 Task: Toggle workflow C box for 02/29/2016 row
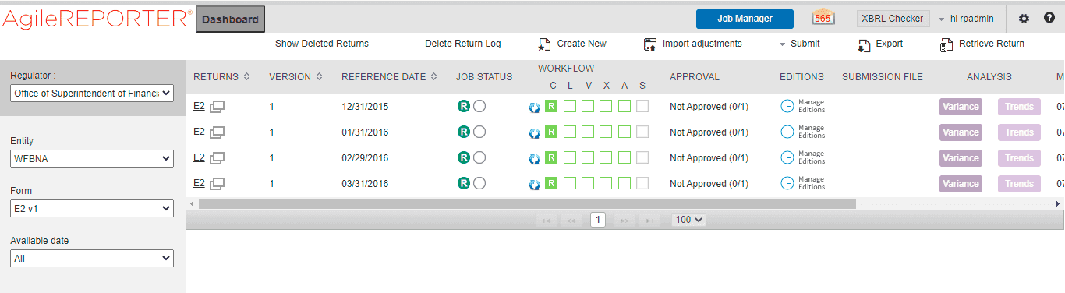[551, 158]
